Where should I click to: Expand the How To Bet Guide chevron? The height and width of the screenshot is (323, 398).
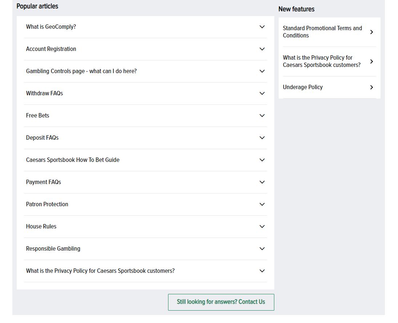(x=262, y=160)
